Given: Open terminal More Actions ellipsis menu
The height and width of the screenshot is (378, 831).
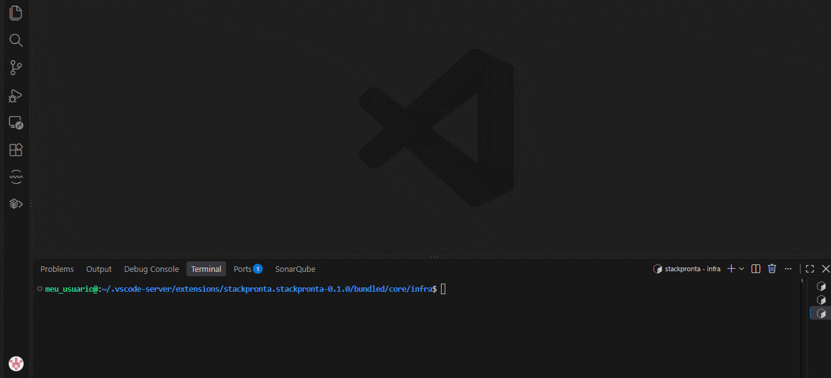Looking at the screenshot, I should (x=788, y=269).
